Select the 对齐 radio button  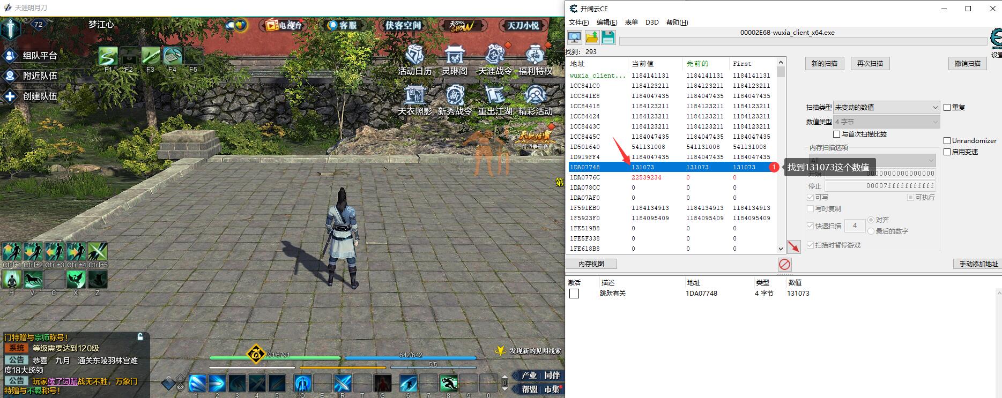coord(871,220)
